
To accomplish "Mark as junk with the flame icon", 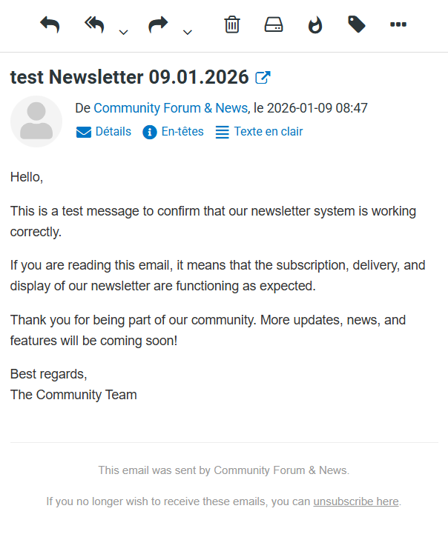I will pos(315,25).
